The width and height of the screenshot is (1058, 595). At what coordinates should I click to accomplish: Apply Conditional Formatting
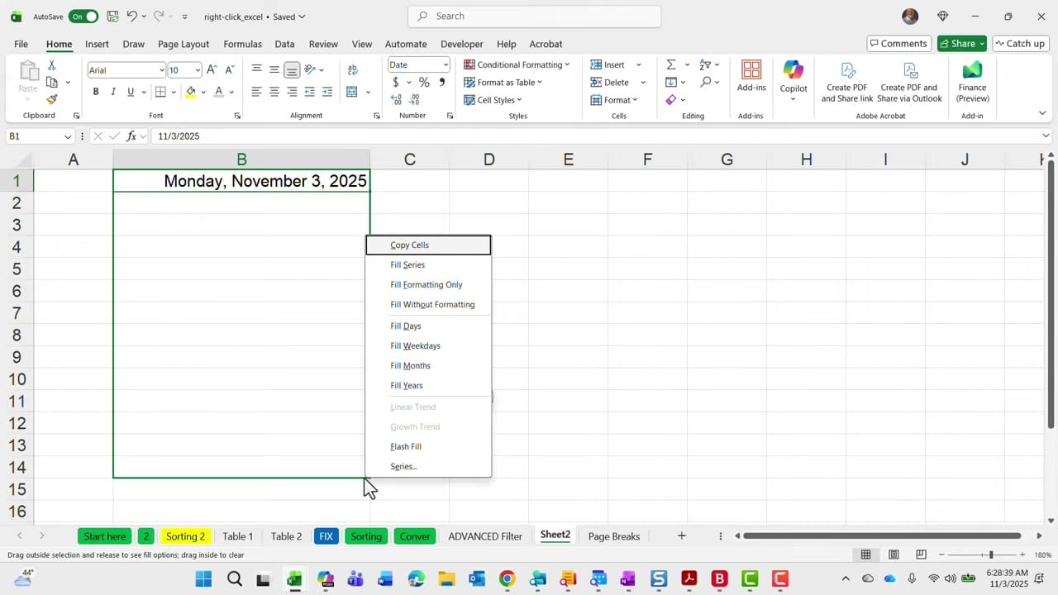tap(517, 64)
